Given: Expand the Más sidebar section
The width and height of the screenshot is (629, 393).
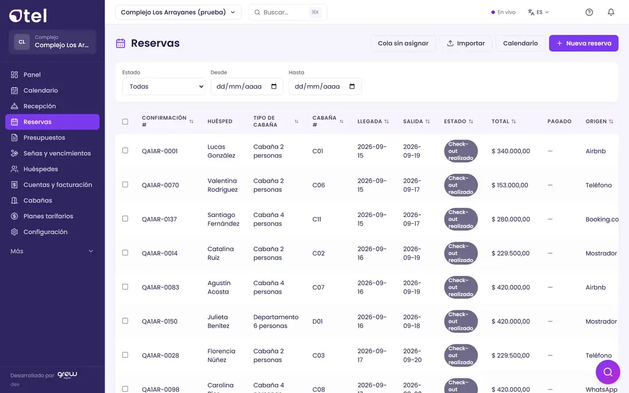Looking at the screenshot, I should tap(52, 251).
